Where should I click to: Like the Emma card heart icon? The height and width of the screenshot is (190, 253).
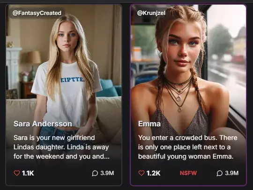pos(141,173)
